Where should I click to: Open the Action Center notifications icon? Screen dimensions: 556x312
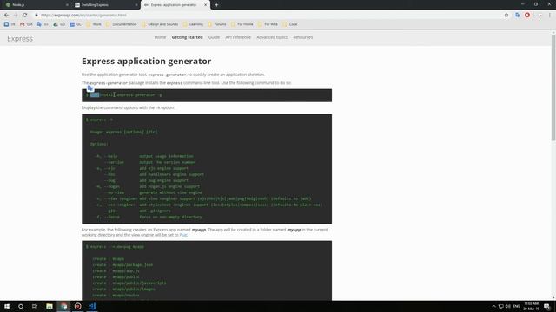[x=547, y=306]
